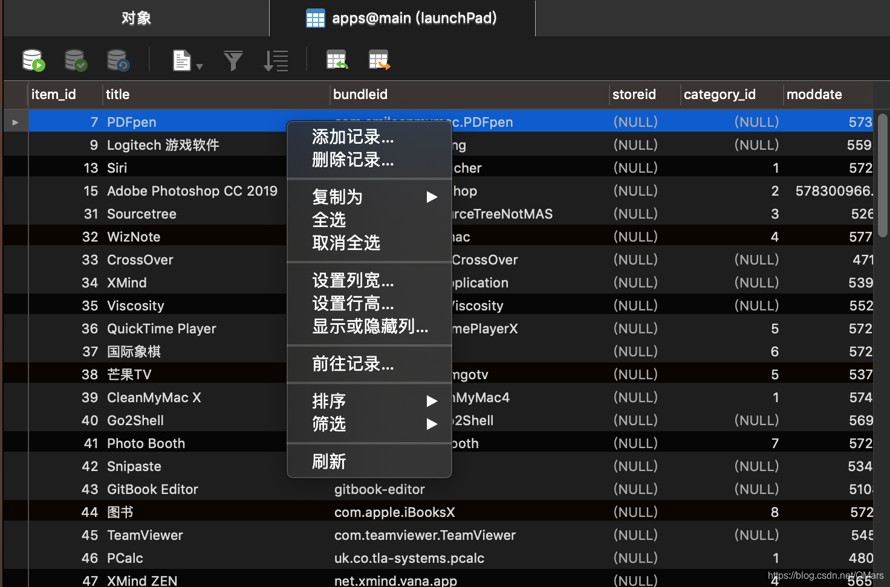Click the bundleid column header
The image size is (890, 587).
(x=470, y=94)
